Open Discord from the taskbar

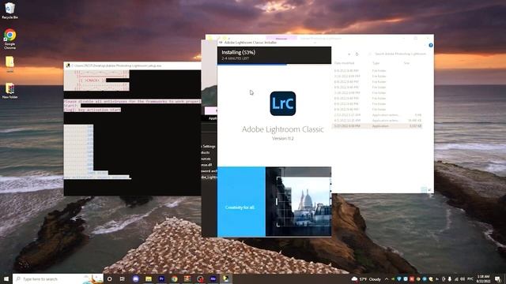click(135, 278)
